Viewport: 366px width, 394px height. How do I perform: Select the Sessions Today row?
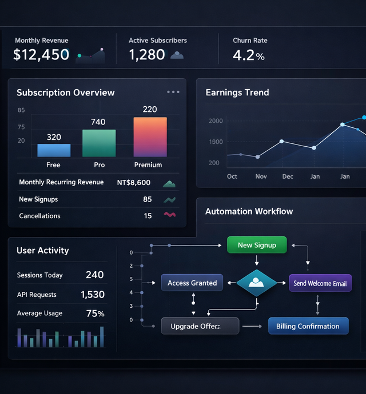point(61,275)
